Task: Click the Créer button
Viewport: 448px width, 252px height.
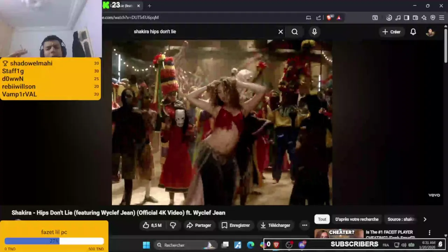Action: tap(391, 32)
